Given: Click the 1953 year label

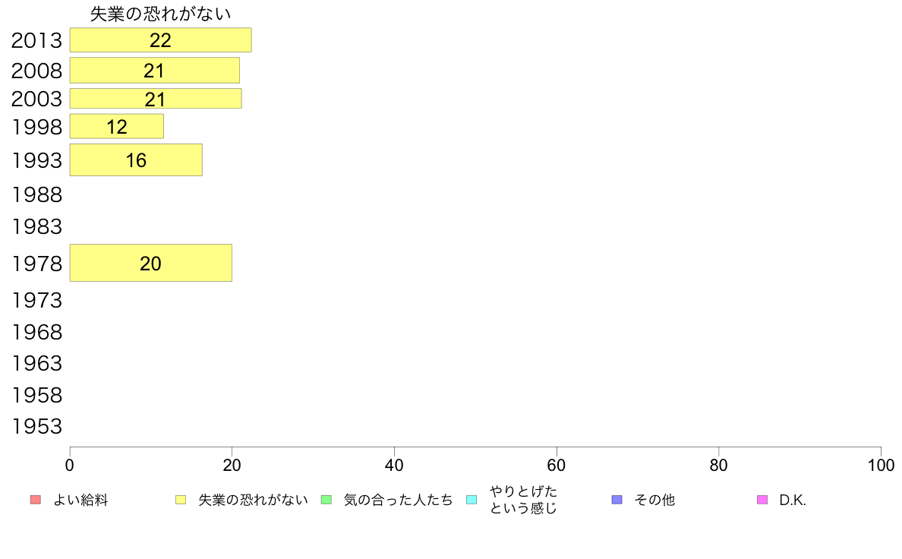Looking at the screenshot, I should (x=36, y=426).
